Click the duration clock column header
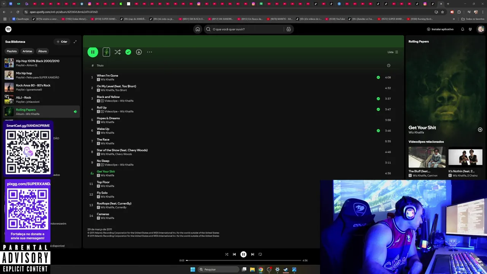 coord(388,65)
